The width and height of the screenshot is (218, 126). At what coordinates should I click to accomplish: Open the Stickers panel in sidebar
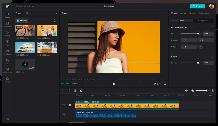pyautogui.click(x=7, y=52)
